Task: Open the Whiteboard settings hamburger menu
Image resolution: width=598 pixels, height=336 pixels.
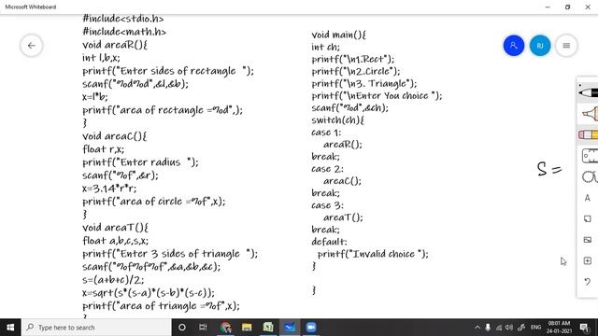Action: tap(566, 46)
